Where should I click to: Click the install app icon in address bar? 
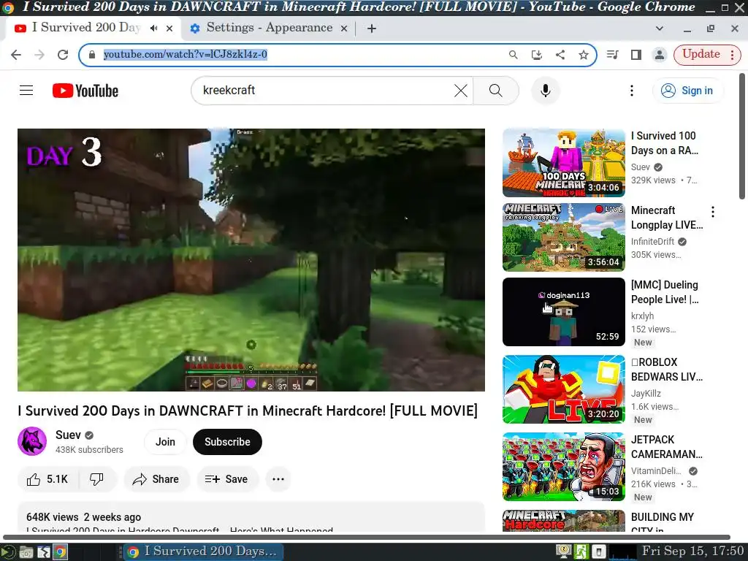537,55
